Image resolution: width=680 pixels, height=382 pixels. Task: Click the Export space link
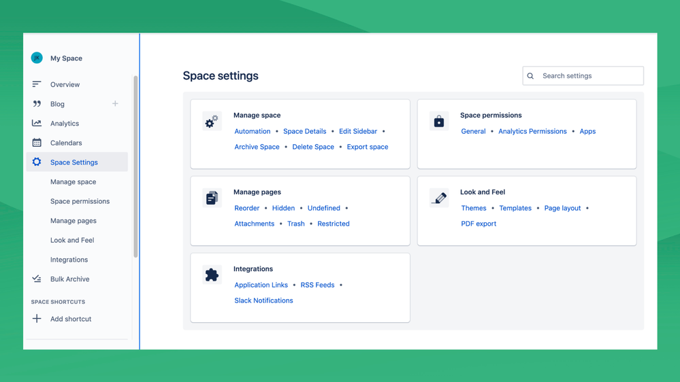click(x=368, y=147)
